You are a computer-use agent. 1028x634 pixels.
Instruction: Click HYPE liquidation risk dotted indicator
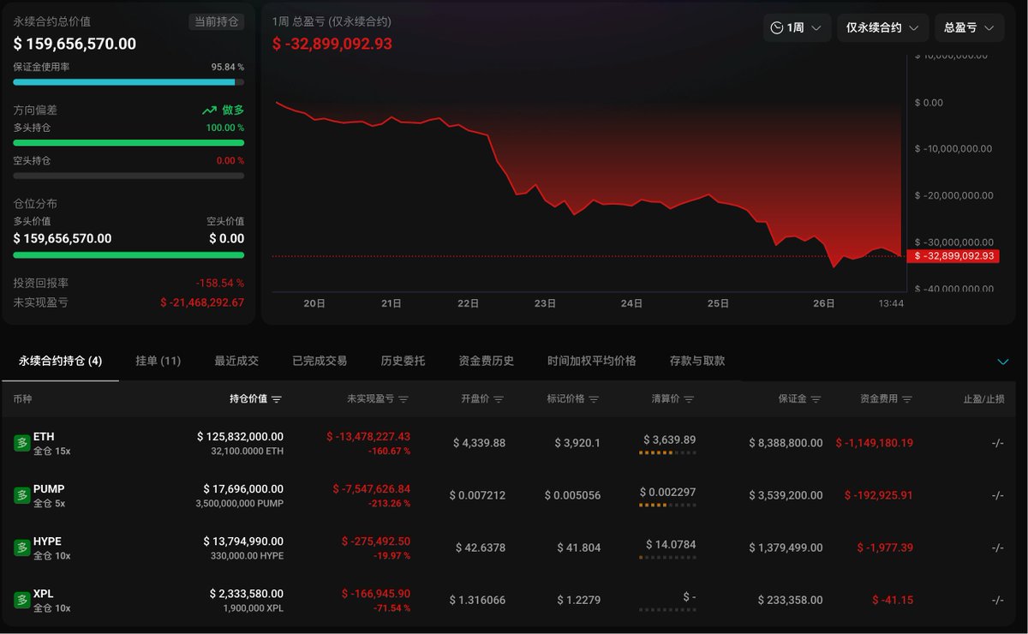pyautogui.click(x=667, y=557)
